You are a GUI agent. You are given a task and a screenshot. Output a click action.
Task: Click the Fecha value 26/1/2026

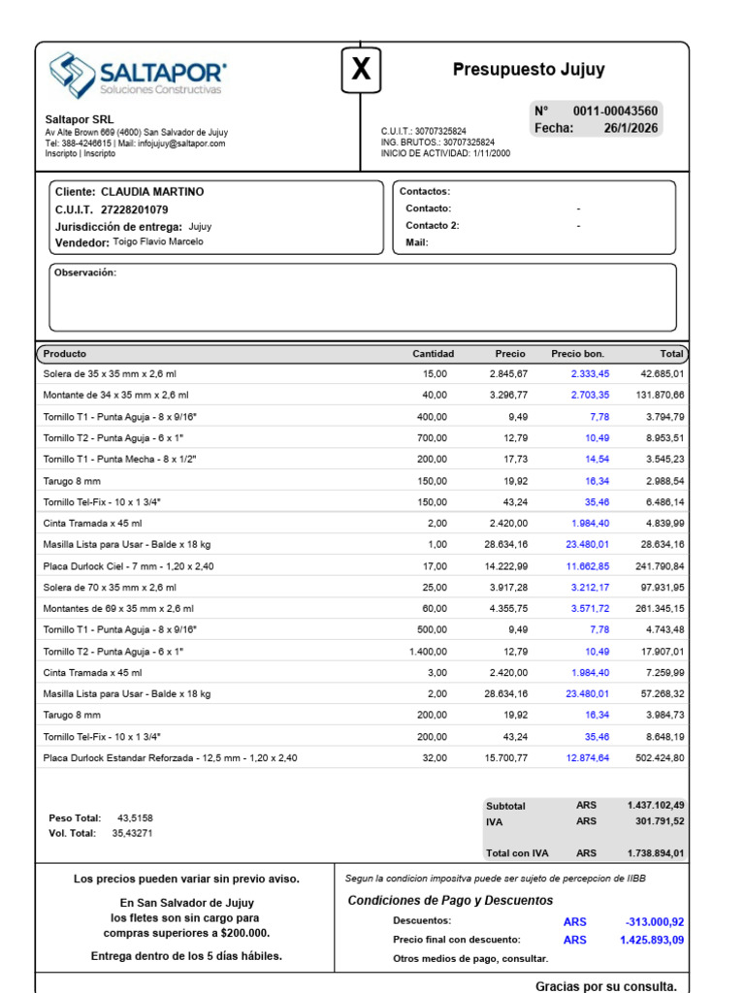point(631,128)
